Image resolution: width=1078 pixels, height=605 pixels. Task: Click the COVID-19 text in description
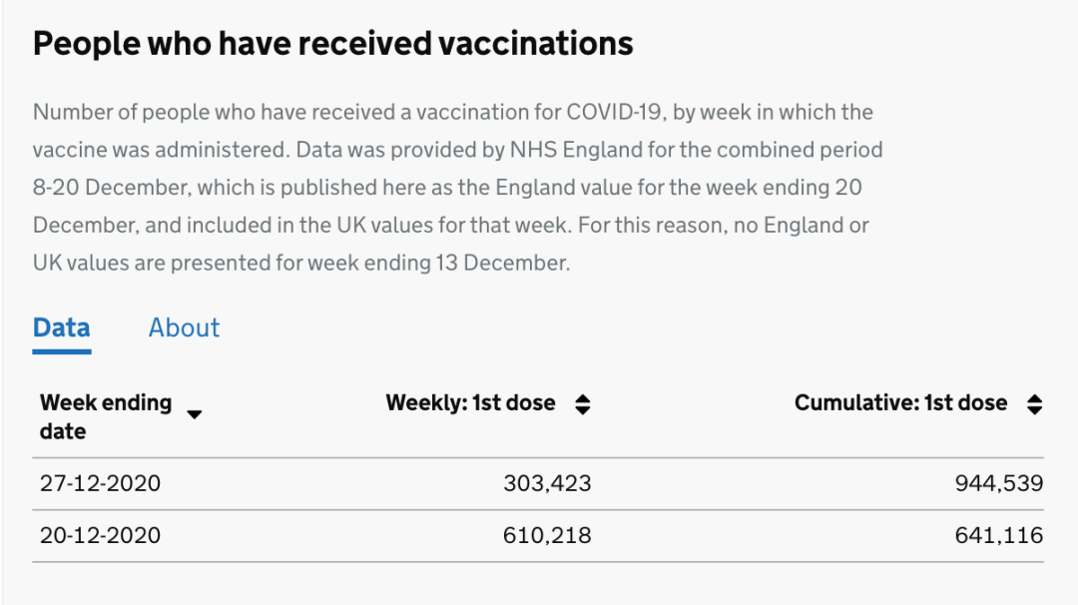616,112
